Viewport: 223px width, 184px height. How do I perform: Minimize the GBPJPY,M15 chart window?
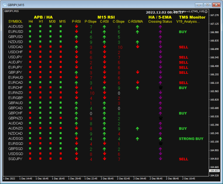click(199, 5)
